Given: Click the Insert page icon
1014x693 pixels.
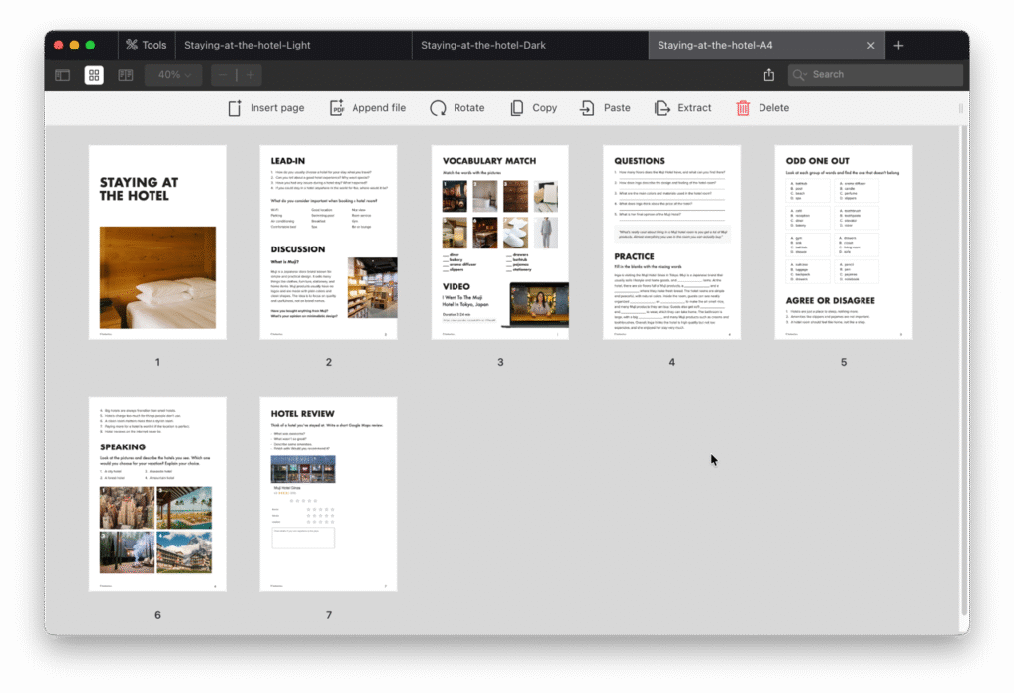Looking at the screenshot, I should click(x=235, y=108).
